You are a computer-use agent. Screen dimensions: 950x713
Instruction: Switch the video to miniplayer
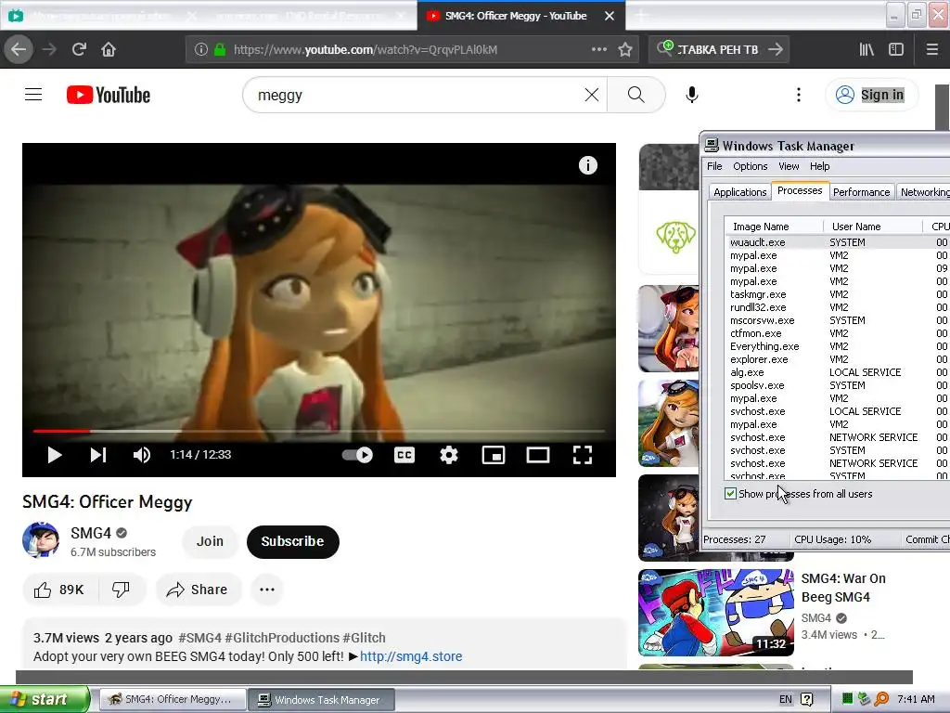pyautogui.click(x=494, y=455)
